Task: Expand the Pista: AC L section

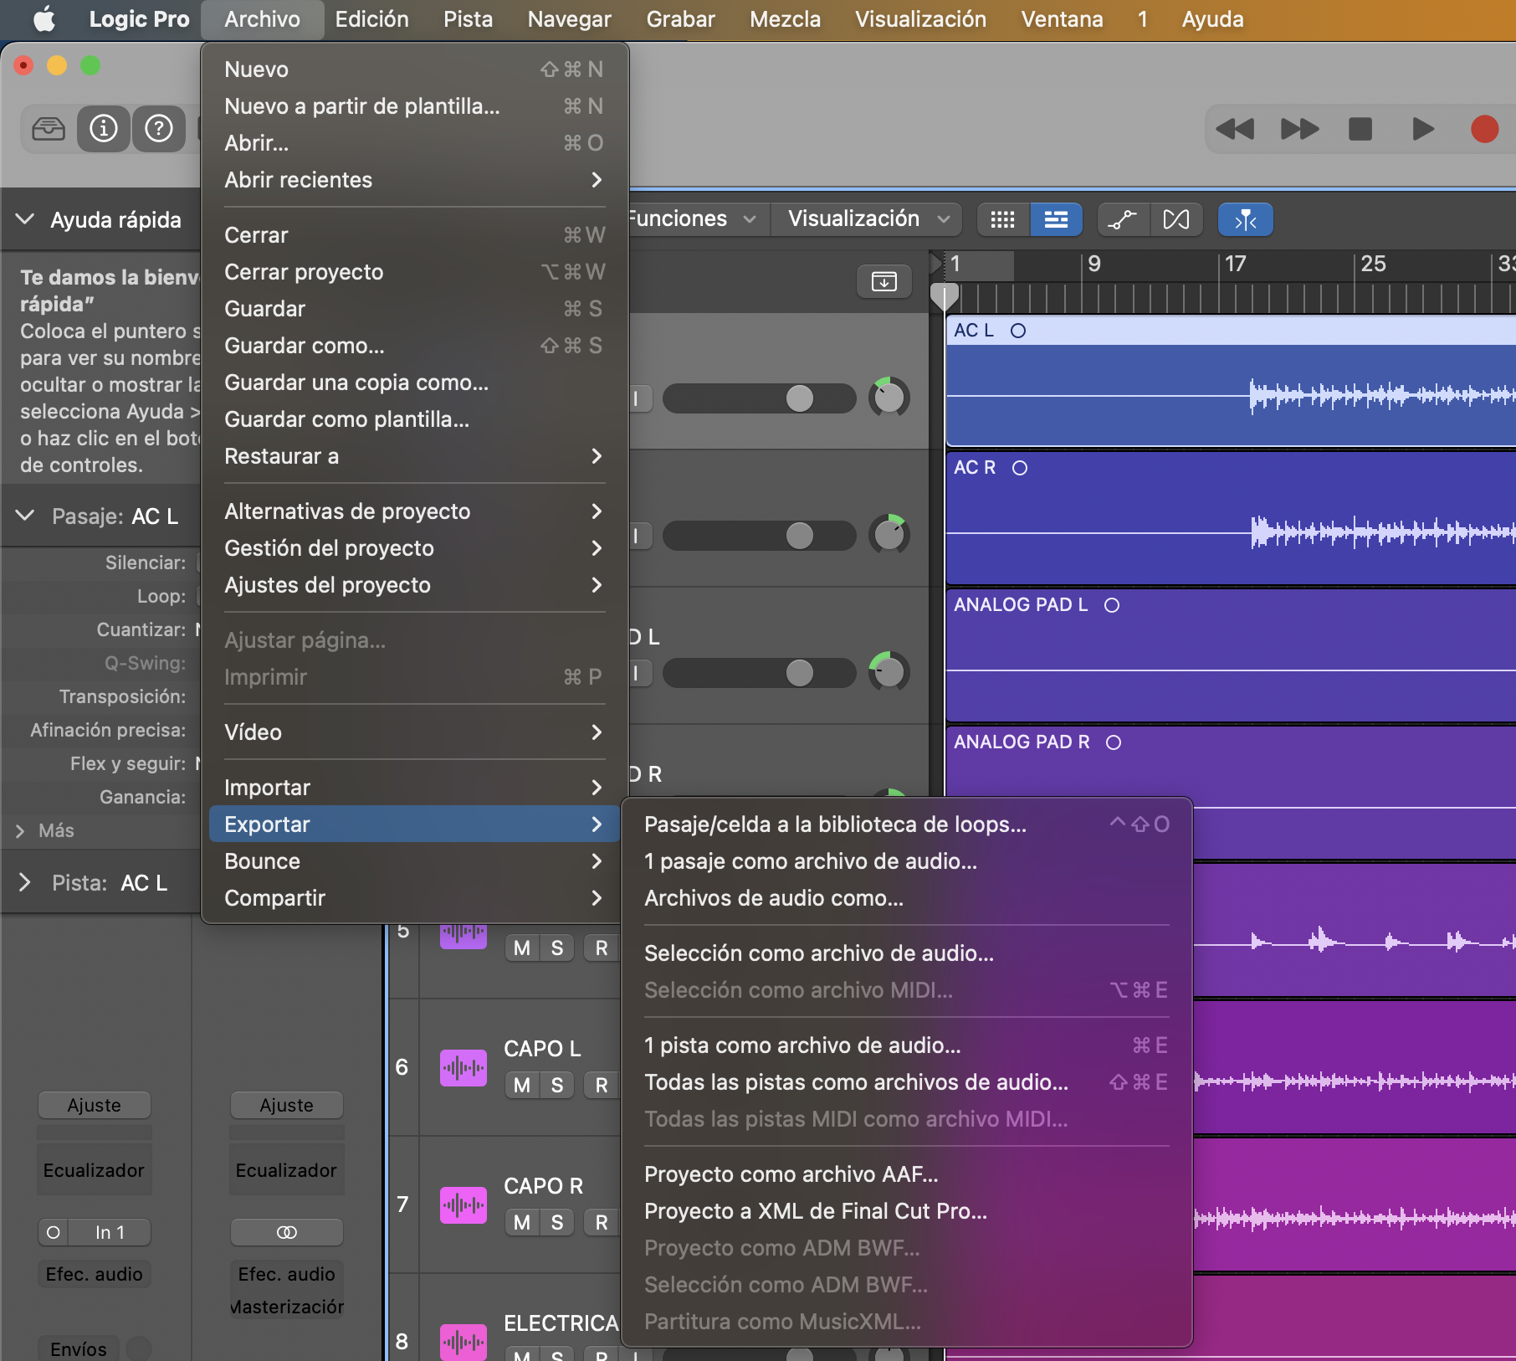Action: 25,882
